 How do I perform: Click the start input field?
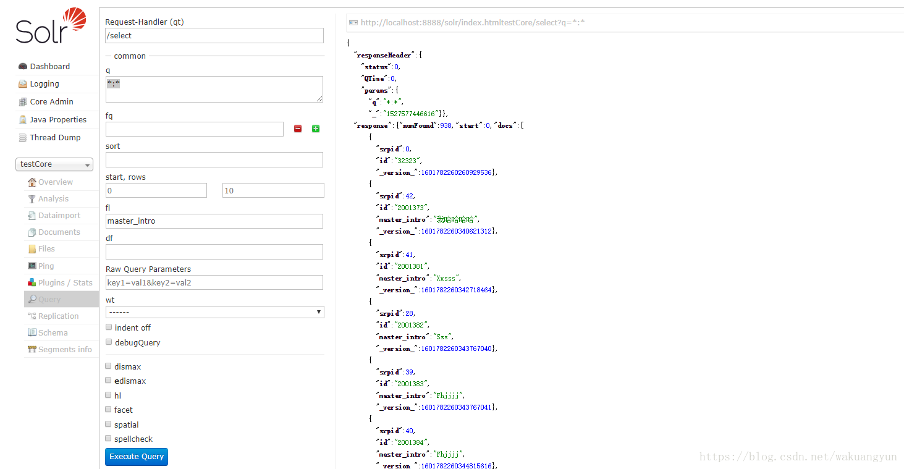pyautogui.click(x=156, y=190)
